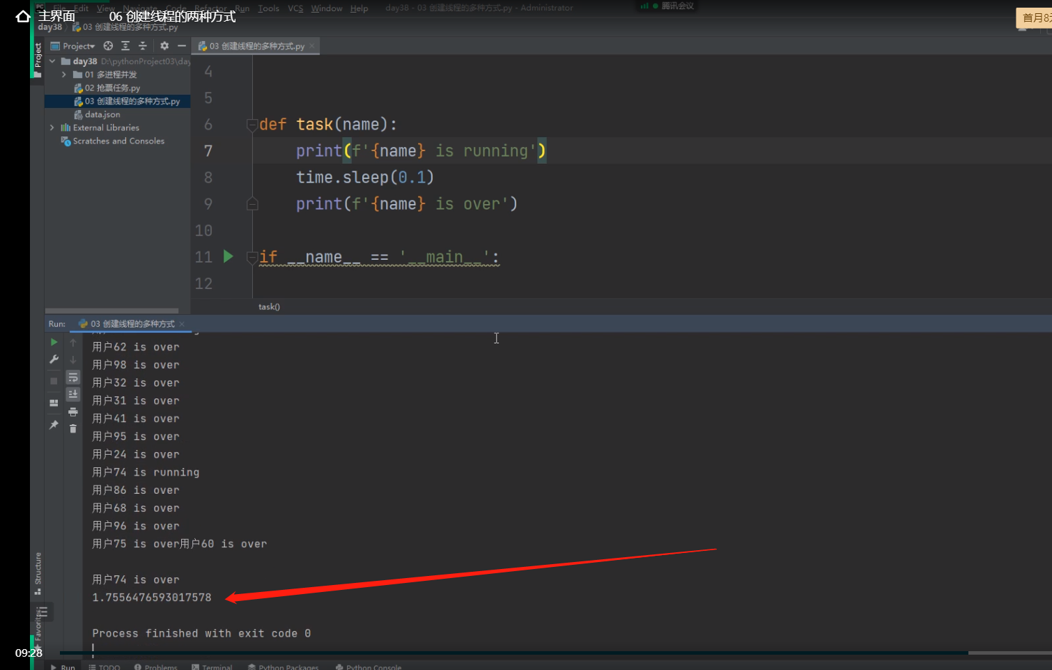Click the day38 breadcrumb in navigation bar

tap(50, 27)
